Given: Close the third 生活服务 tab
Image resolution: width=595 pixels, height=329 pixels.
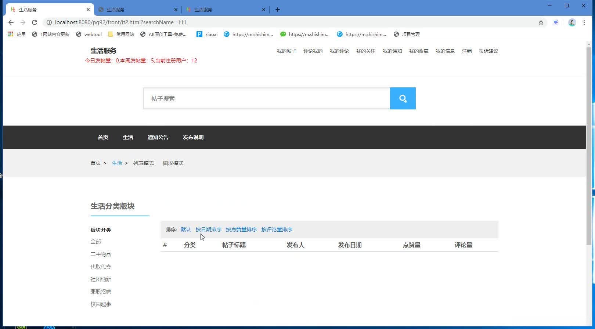Looking at the screenshot, I should pyautogui.click(x=264, y=10).
